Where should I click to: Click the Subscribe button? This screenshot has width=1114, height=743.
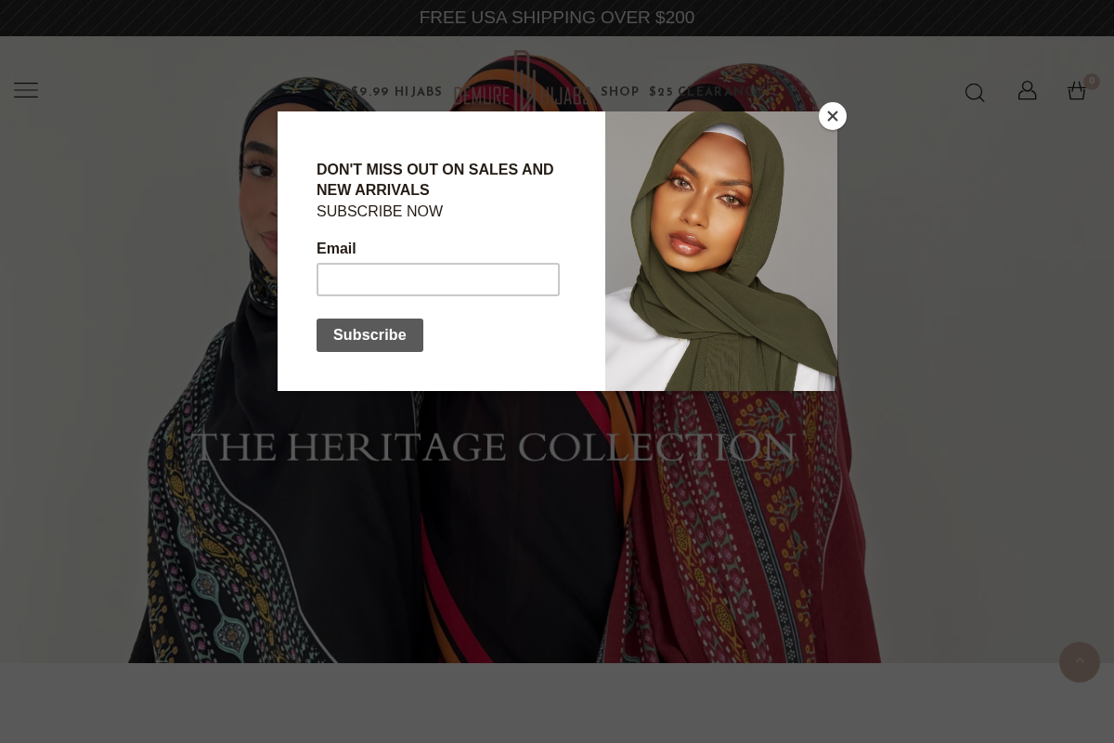tap(369, 334)
